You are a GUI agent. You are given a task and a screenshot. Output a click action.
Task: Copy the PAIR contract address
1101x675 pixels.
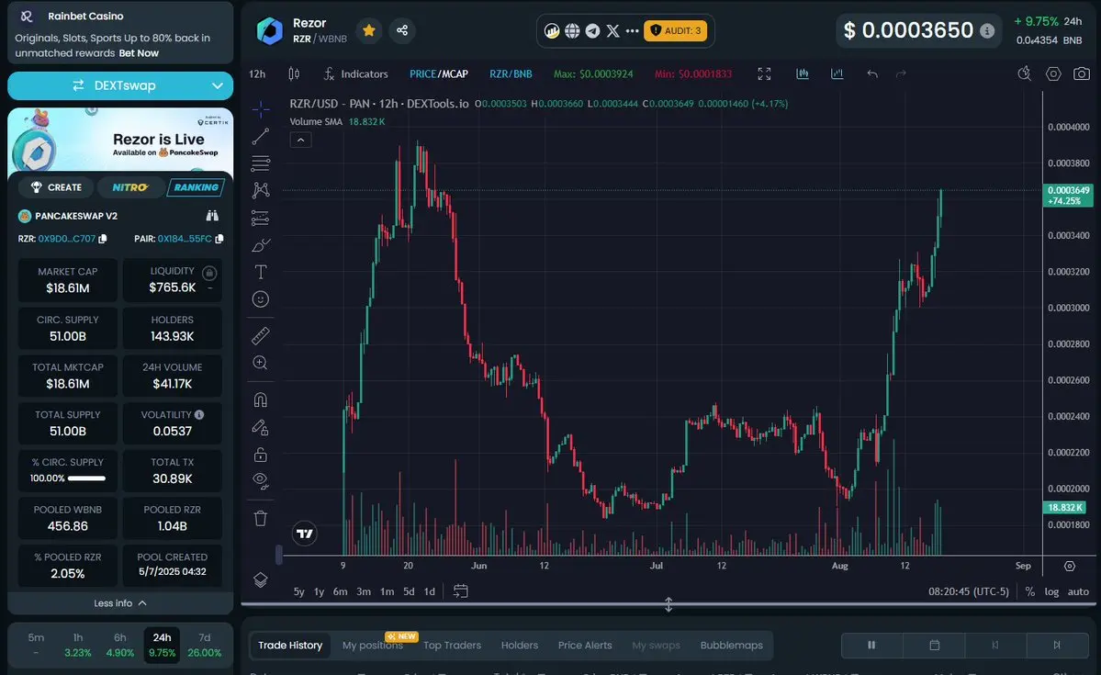pos(219,239)
